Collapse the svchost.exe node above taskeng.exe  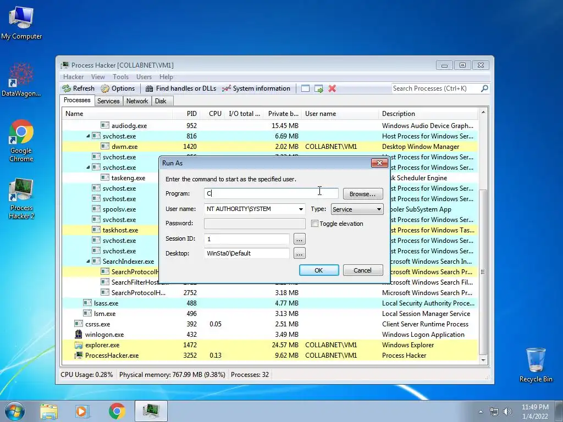88,167
